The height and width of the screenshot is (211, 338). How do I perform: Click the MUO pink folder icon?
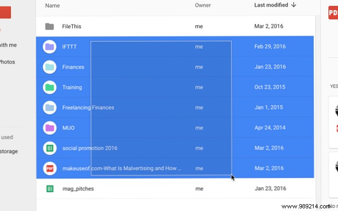point(49,128)
